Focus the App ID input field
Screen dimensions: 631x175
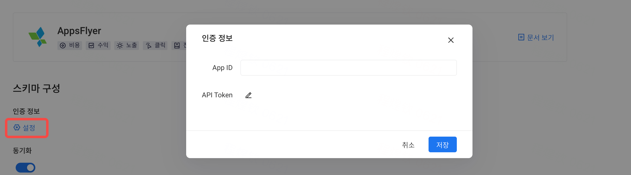click(348, 68)
